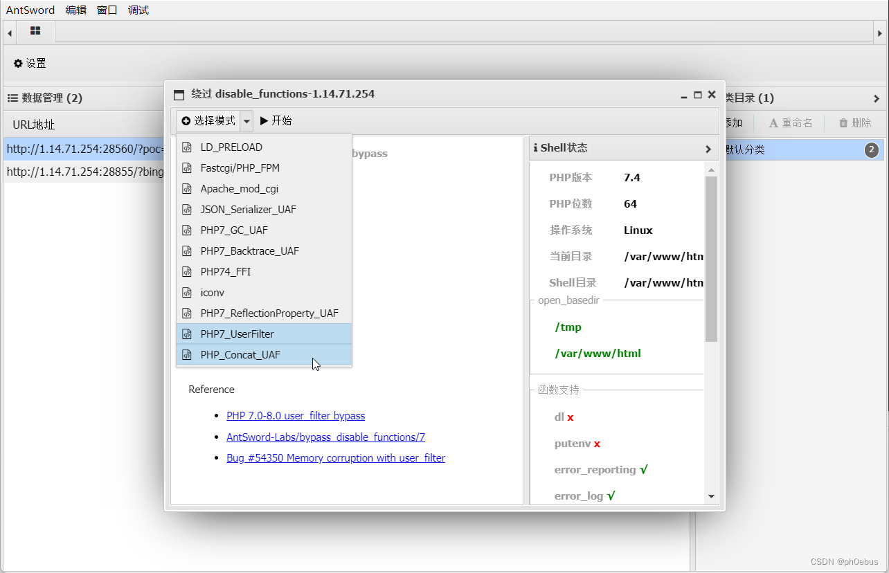Open the AntSword menu
The width and height of the screenshot is (889, 573).
pyautogui.click(x=30, y=10)
